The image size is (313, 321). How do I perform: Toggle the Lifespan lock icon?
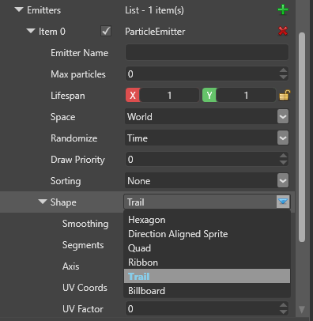point(285,95)
